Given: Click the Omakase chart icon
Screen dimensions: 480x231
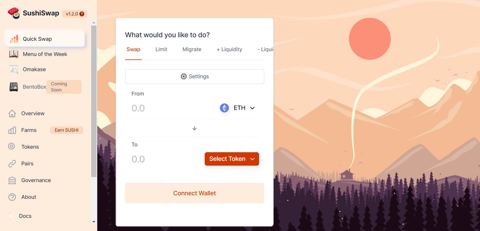Looking at the screenshot, I should click(x=14, y=69).
